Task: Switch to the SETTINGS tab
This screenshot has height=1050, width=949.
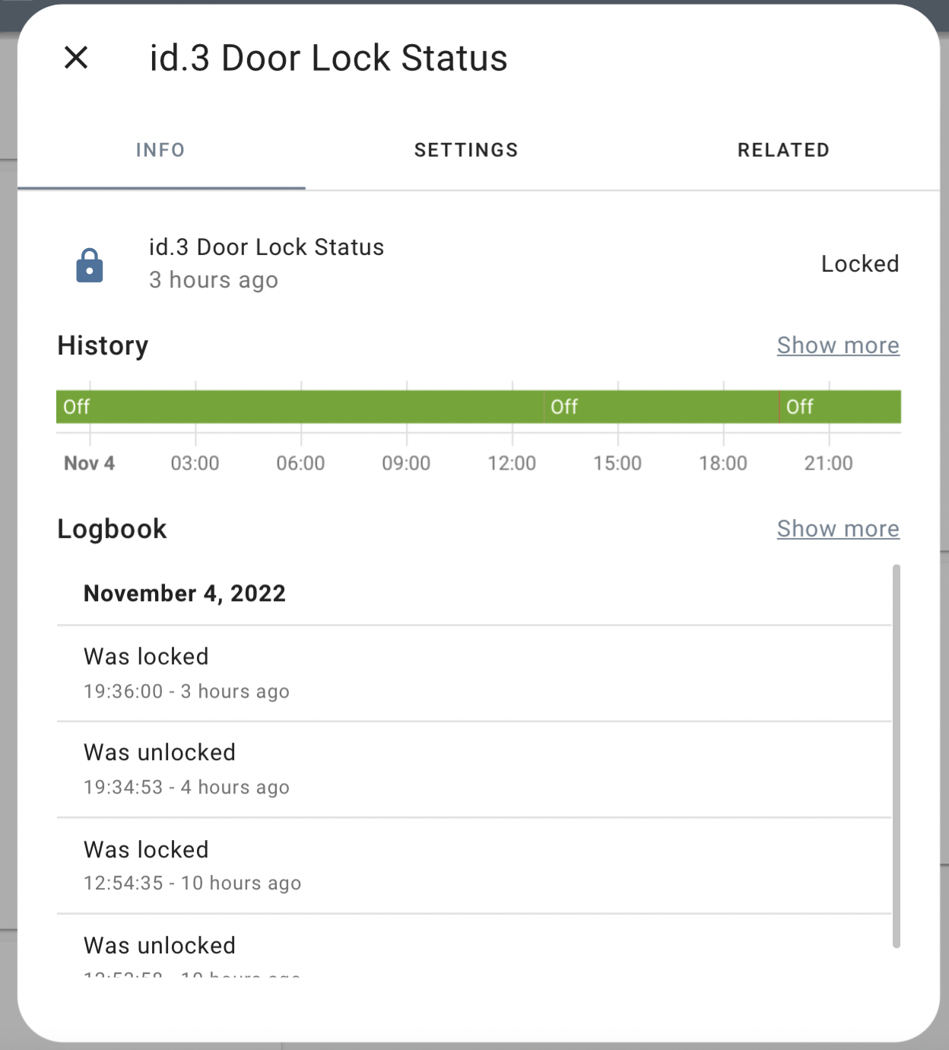Action: point(466,150)
